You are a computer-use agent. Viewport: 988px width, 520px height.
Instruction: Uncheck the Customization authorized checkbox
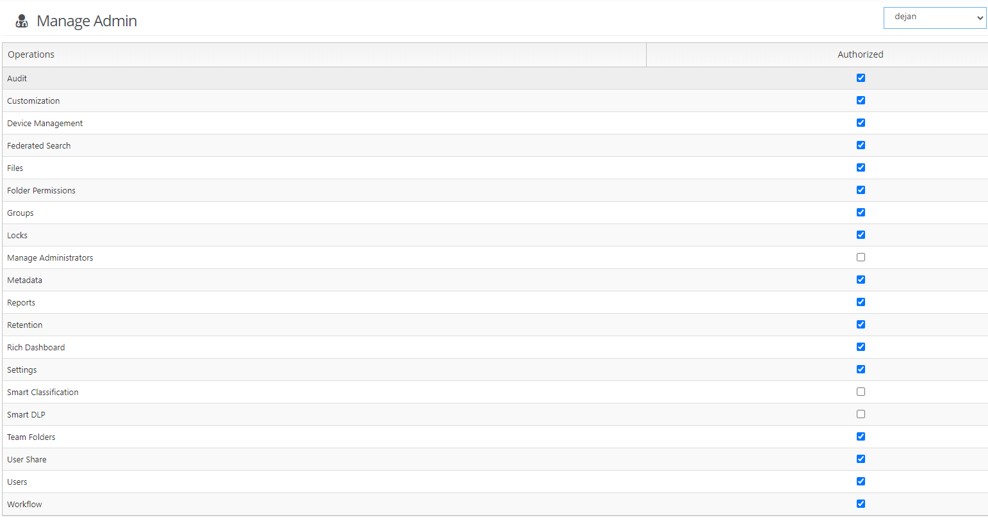(861, 101)
